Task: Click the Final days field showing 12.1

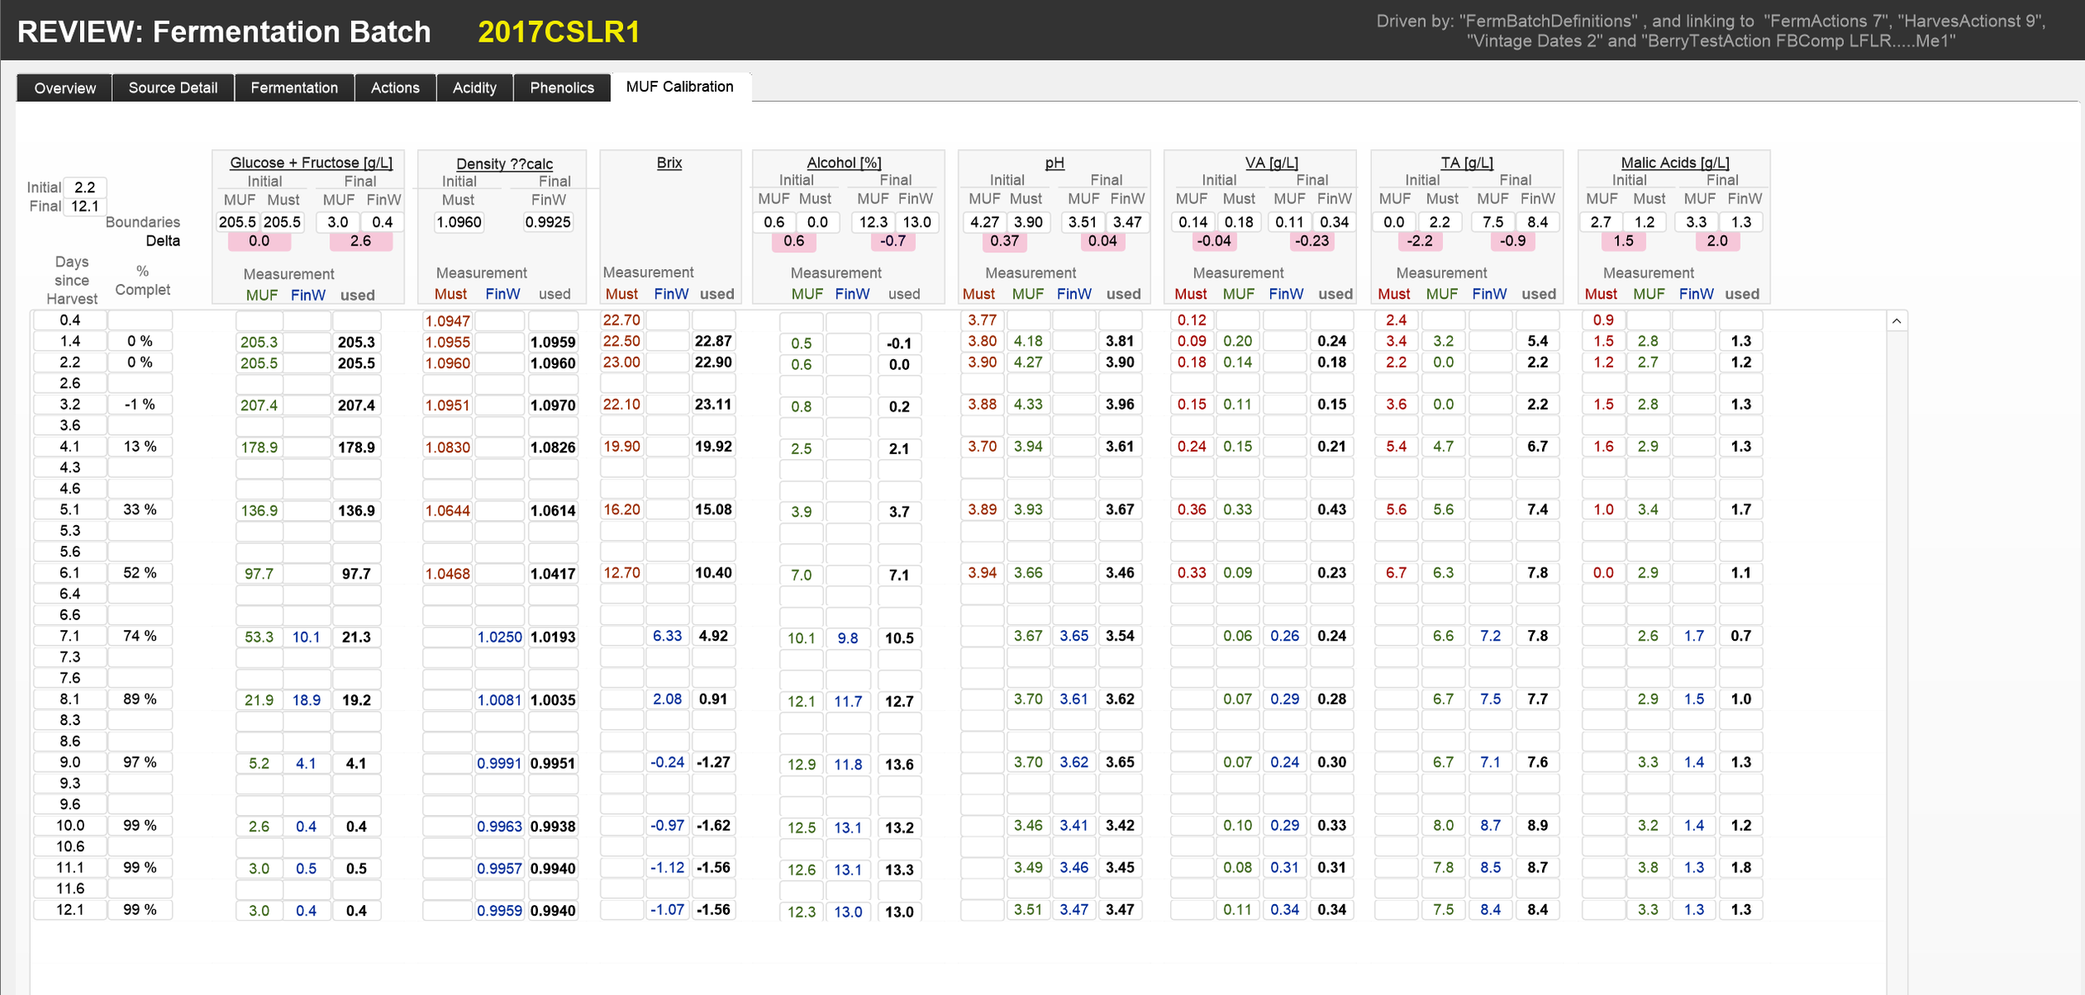Action: pos(85,206)
